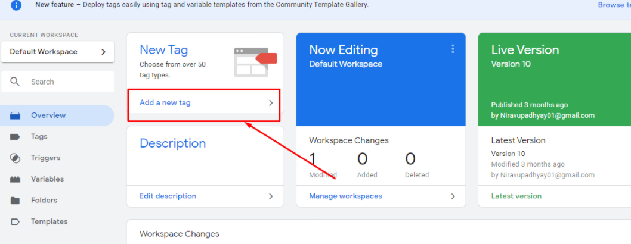
Task: Click the chevron beside Add a new tag
Action: tap(271, 103)
